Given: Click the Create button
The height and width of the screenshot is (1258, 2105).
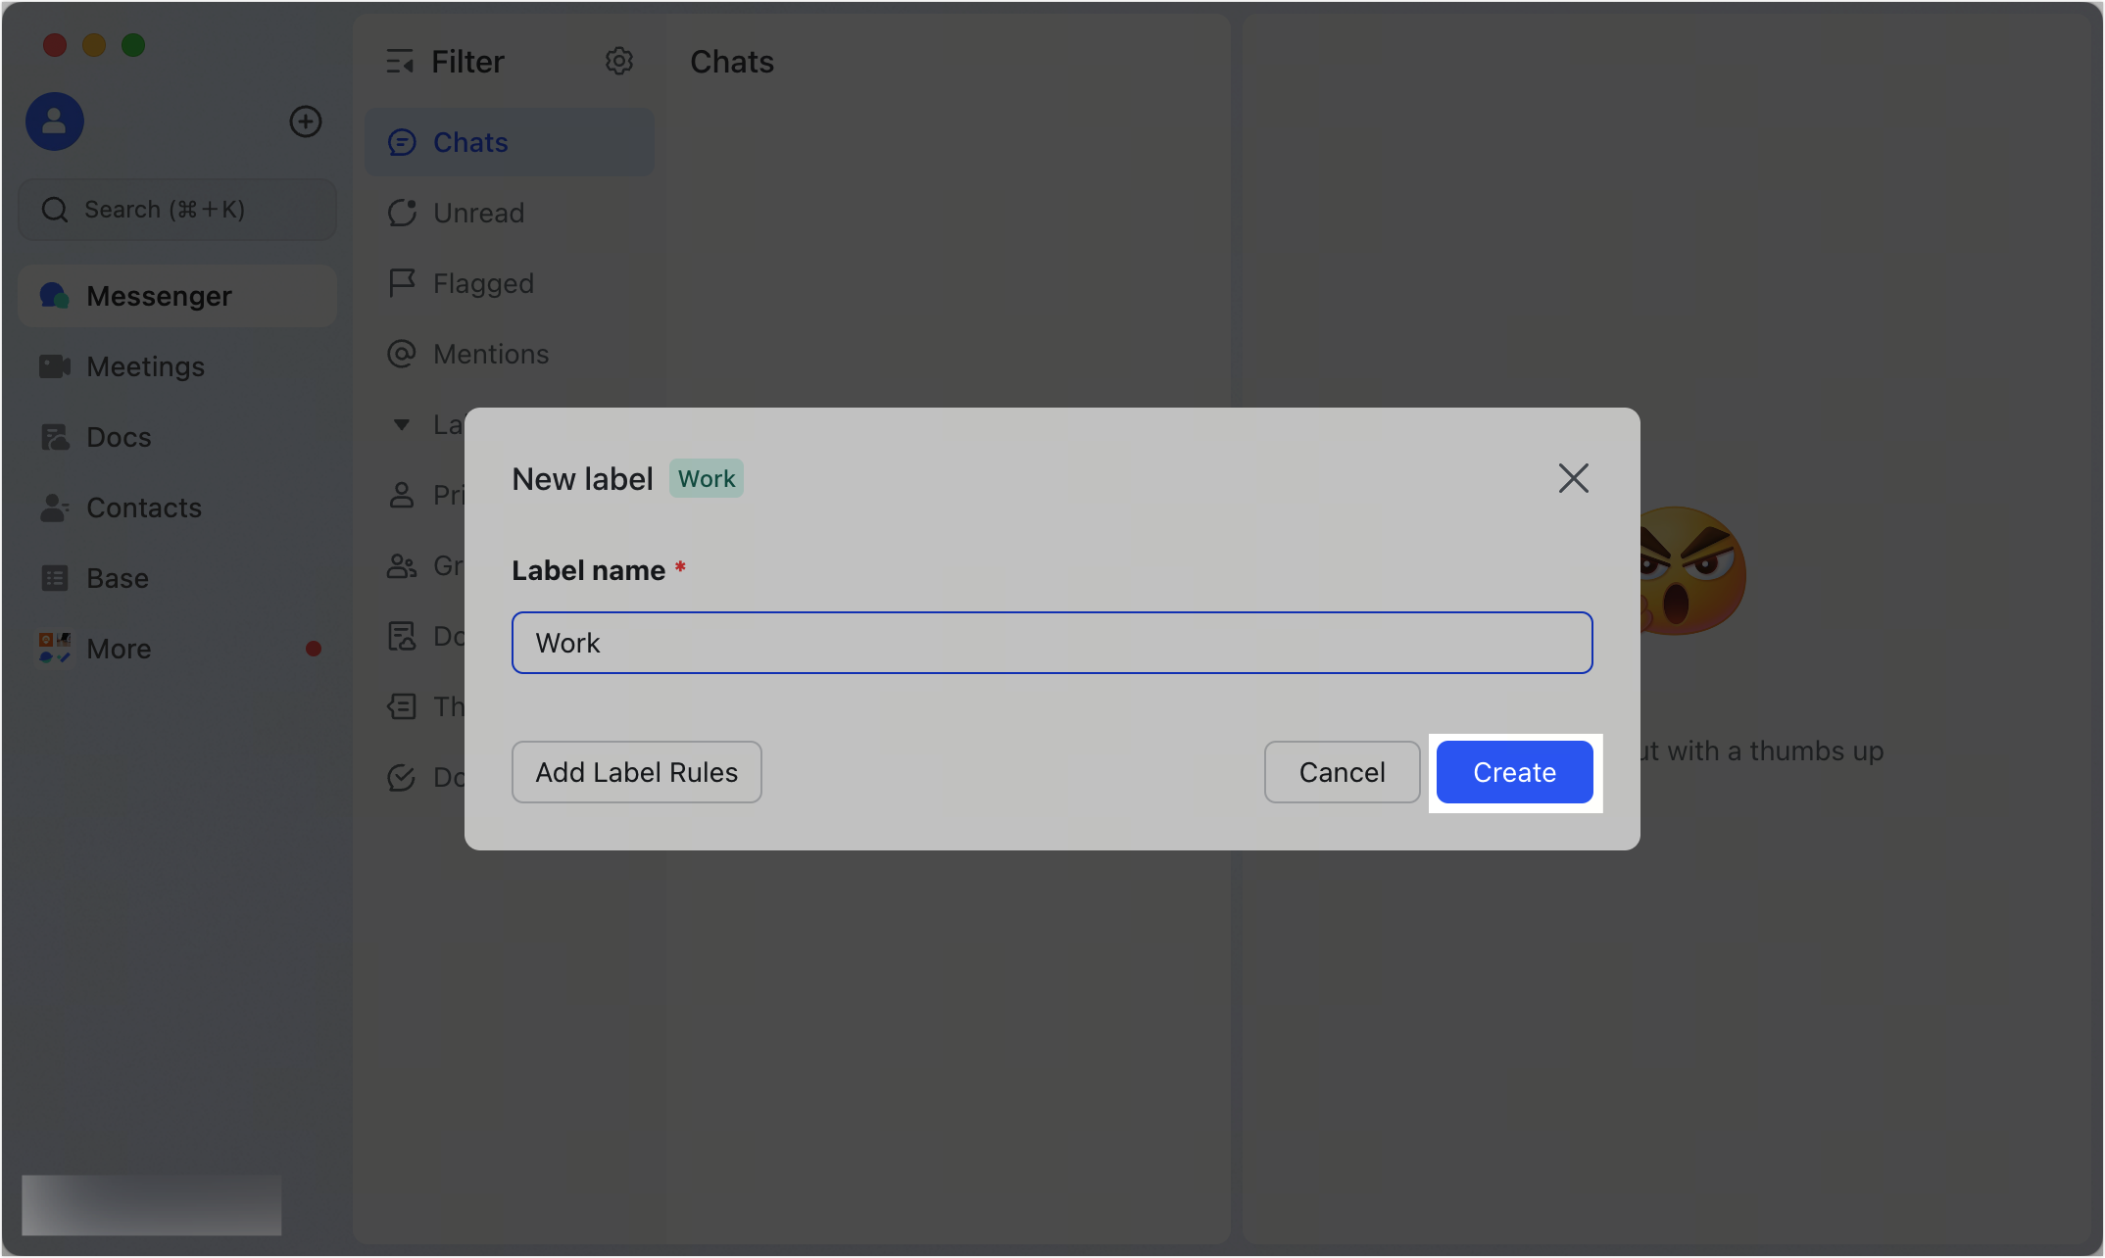Looking at the screenshot, I should 1514,772.
